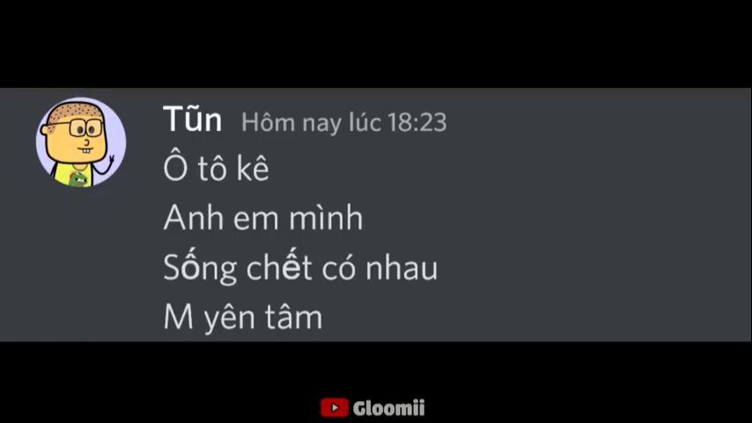Select the message Ô tô kê
752x423 pixels.
[216, 168]
